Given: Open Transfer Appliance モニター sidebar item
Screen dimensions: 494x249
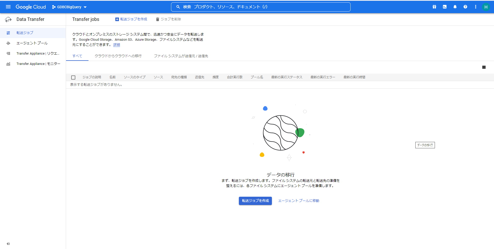Looking at the screenshot, I should tap(38, 64).
